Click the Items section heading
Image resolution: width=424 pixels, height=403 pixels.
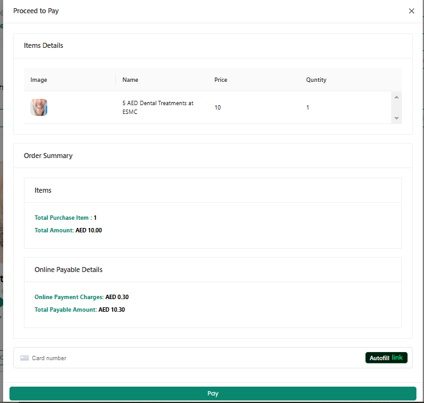tap(43, 190)
